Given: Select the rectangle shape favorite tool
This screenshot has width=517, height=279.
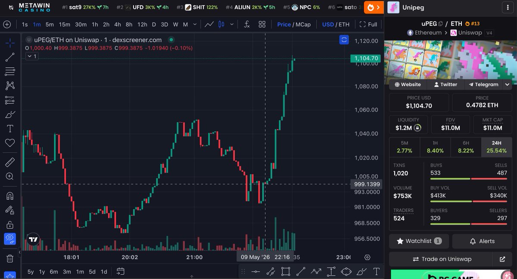Looking at the screenshot, I should [x=286, y=271].
